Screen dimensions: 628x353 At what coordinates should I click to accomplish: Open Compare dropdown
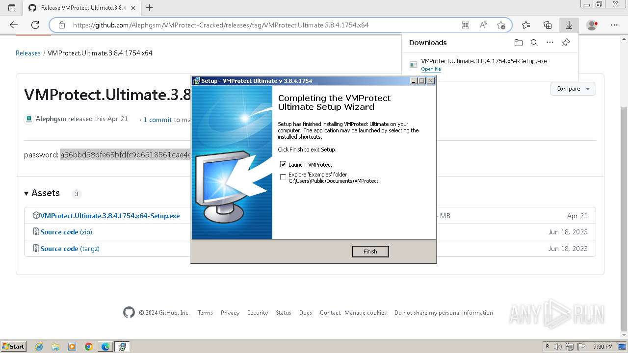[x=573, y=89]
